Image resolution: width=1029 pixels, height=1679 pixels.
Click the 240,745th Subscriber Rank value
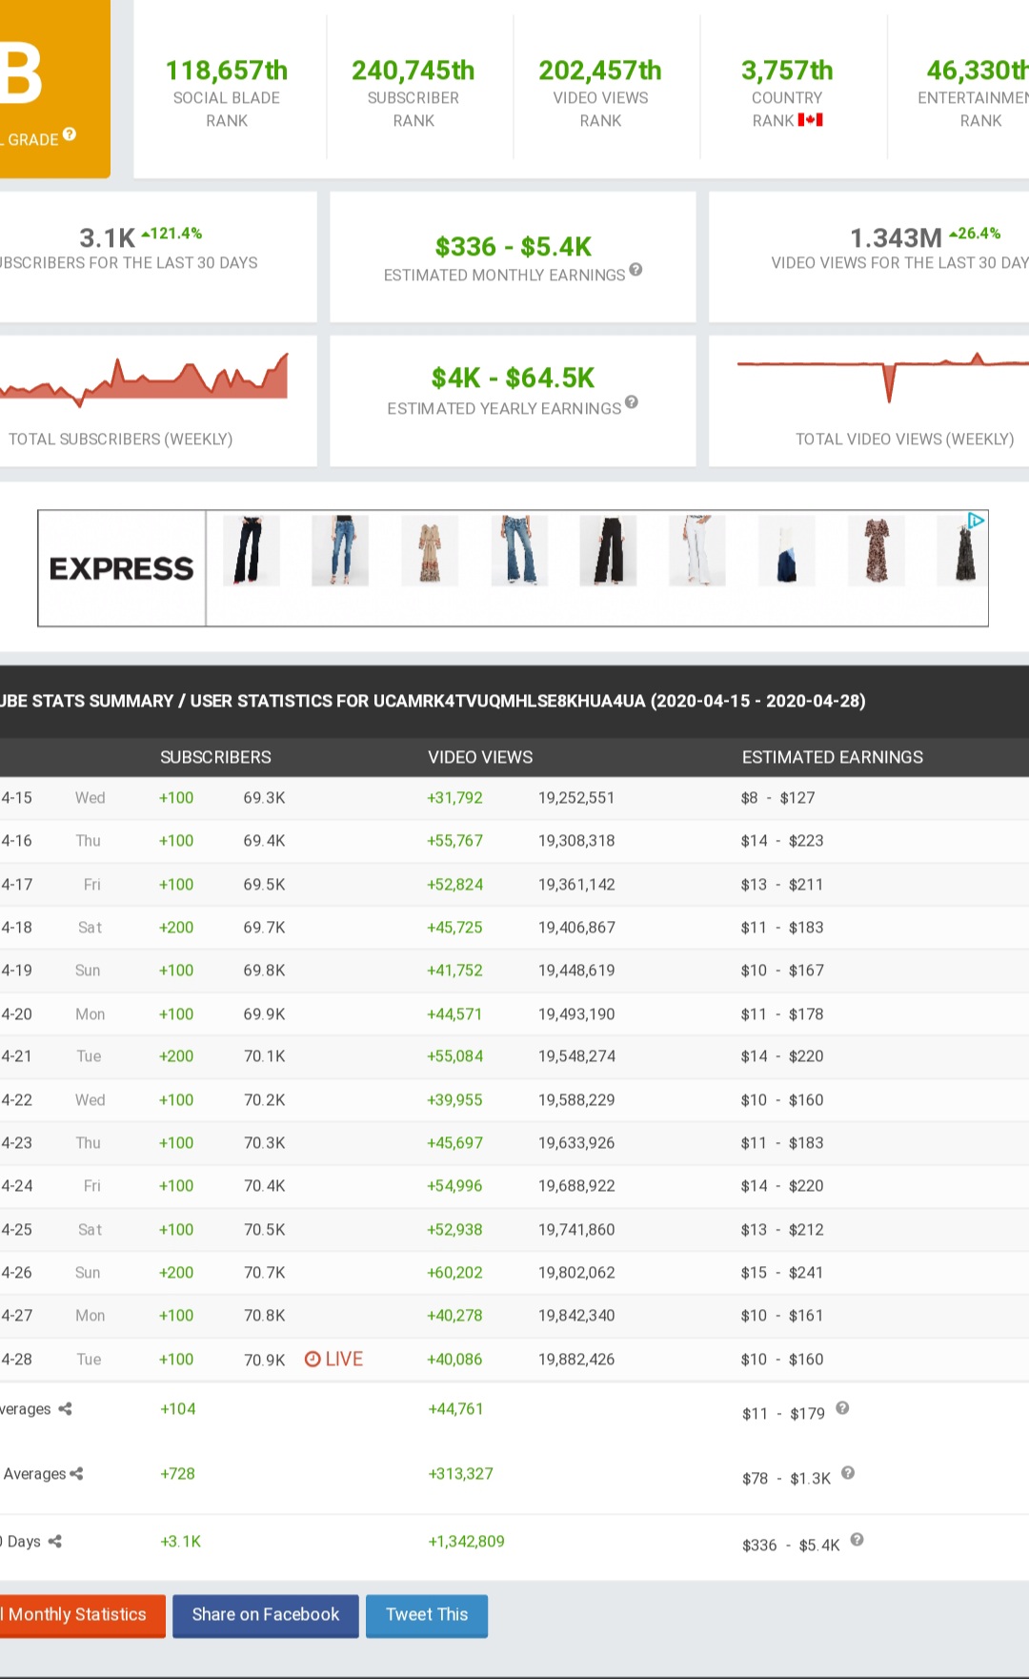414,71
